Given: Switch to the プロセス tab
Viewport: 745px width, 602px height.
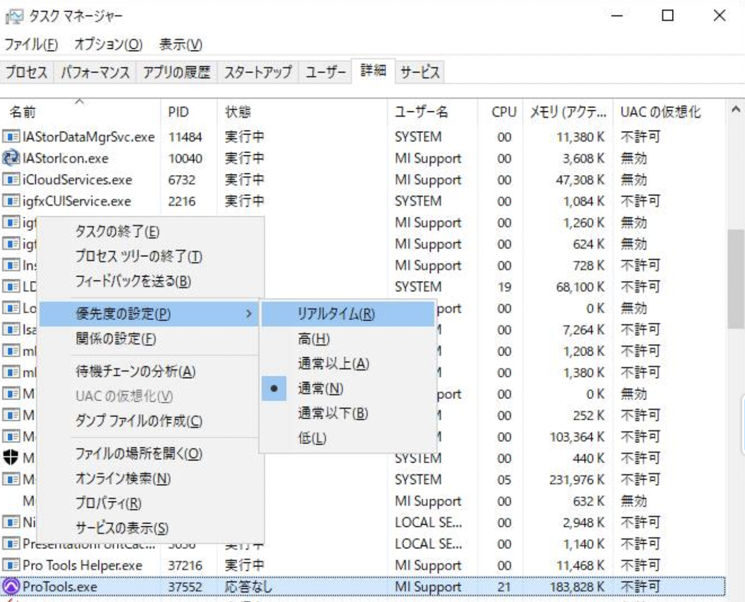Looking at the screenshot, I should pos(27,72).
